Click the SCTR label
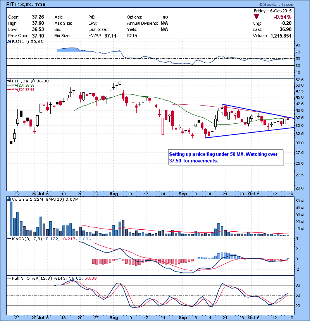The image size is (310, 321). tap(133, 36)
